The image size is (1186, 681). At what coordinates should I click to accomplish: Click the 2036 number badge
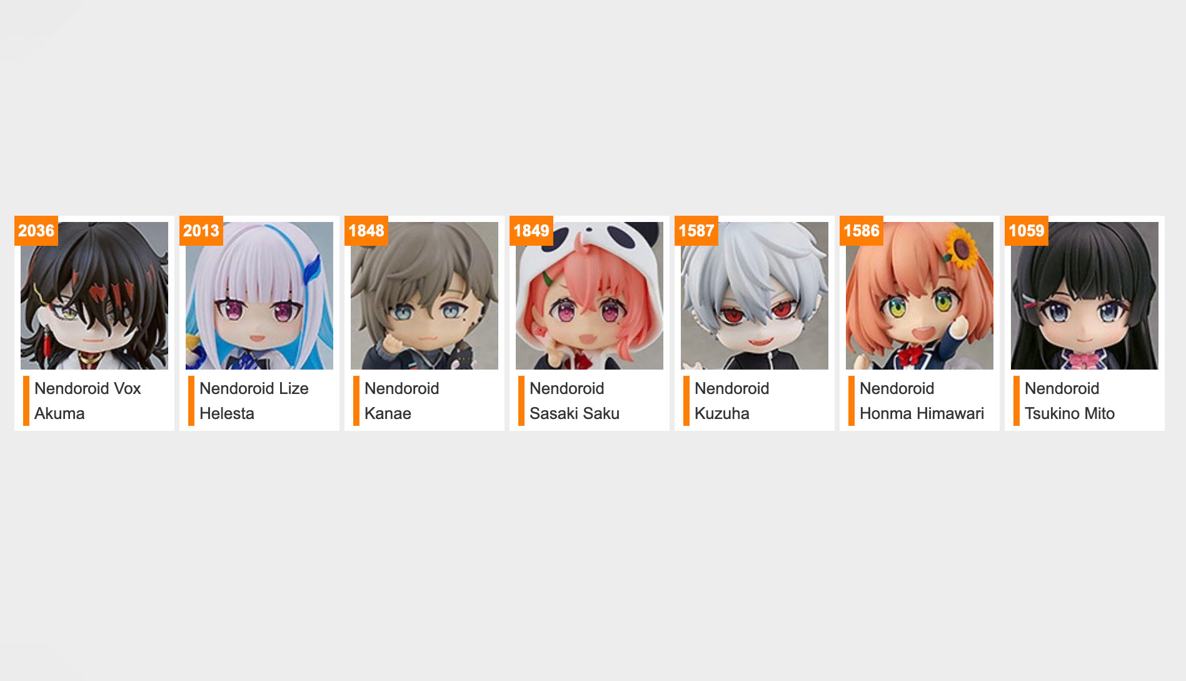click(x=36, y=231)
